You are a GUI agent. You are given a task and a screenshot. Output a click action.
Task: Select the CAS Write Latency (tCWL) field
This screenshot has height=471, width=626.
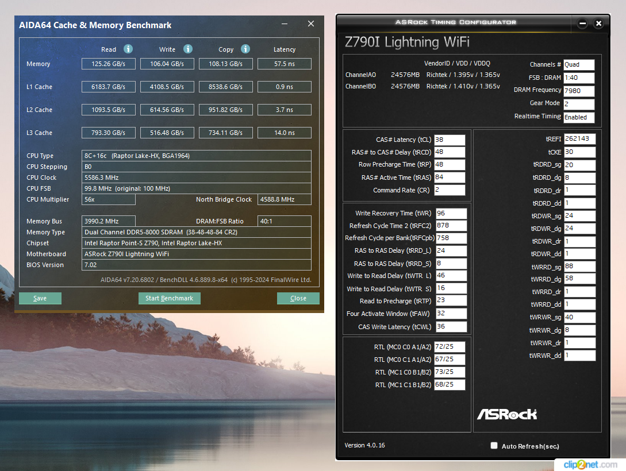451,327
